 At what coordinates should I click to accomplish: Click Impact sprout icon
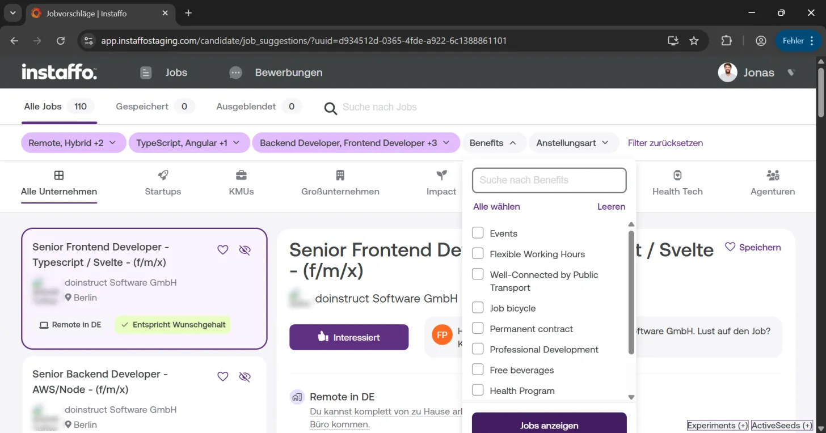click(441, 175)
